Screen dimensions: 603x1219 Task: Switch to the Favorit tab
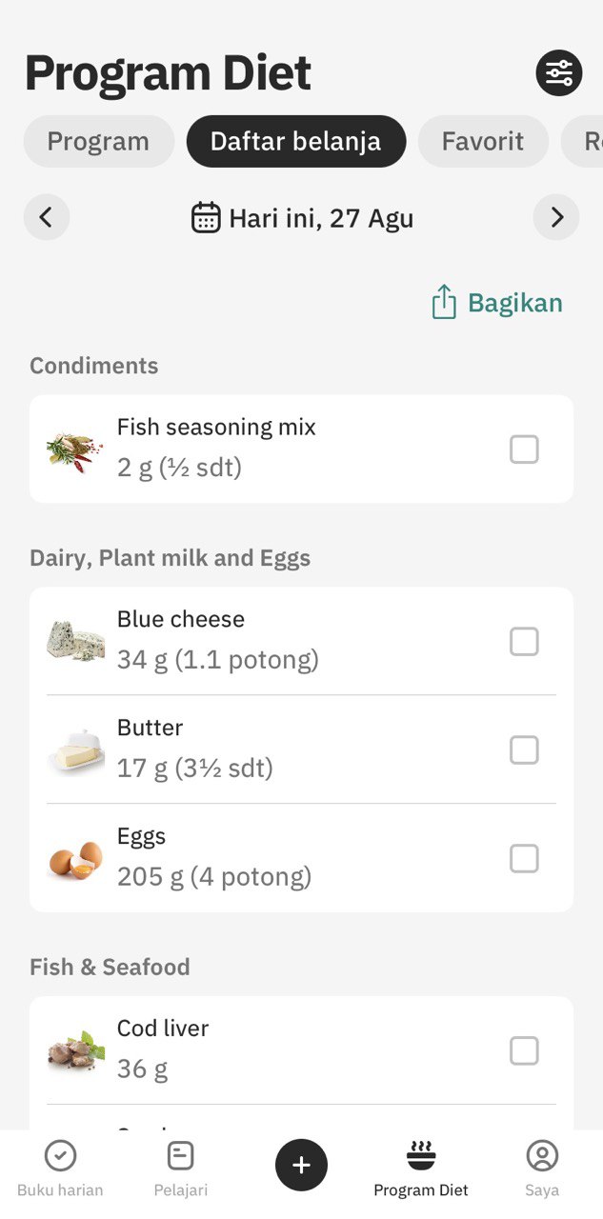(x=483, y=142)
